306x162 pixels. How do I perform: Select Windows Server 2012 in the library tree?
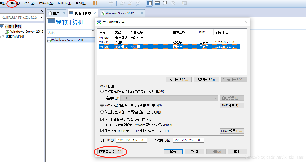27,31
